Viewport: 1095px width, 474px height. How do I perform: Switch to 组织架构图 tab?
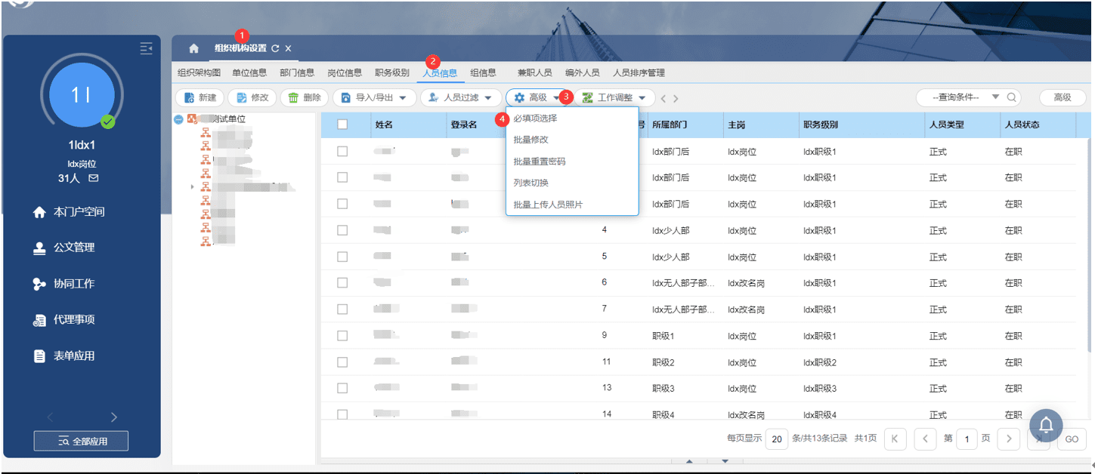(x=199, y=73)
